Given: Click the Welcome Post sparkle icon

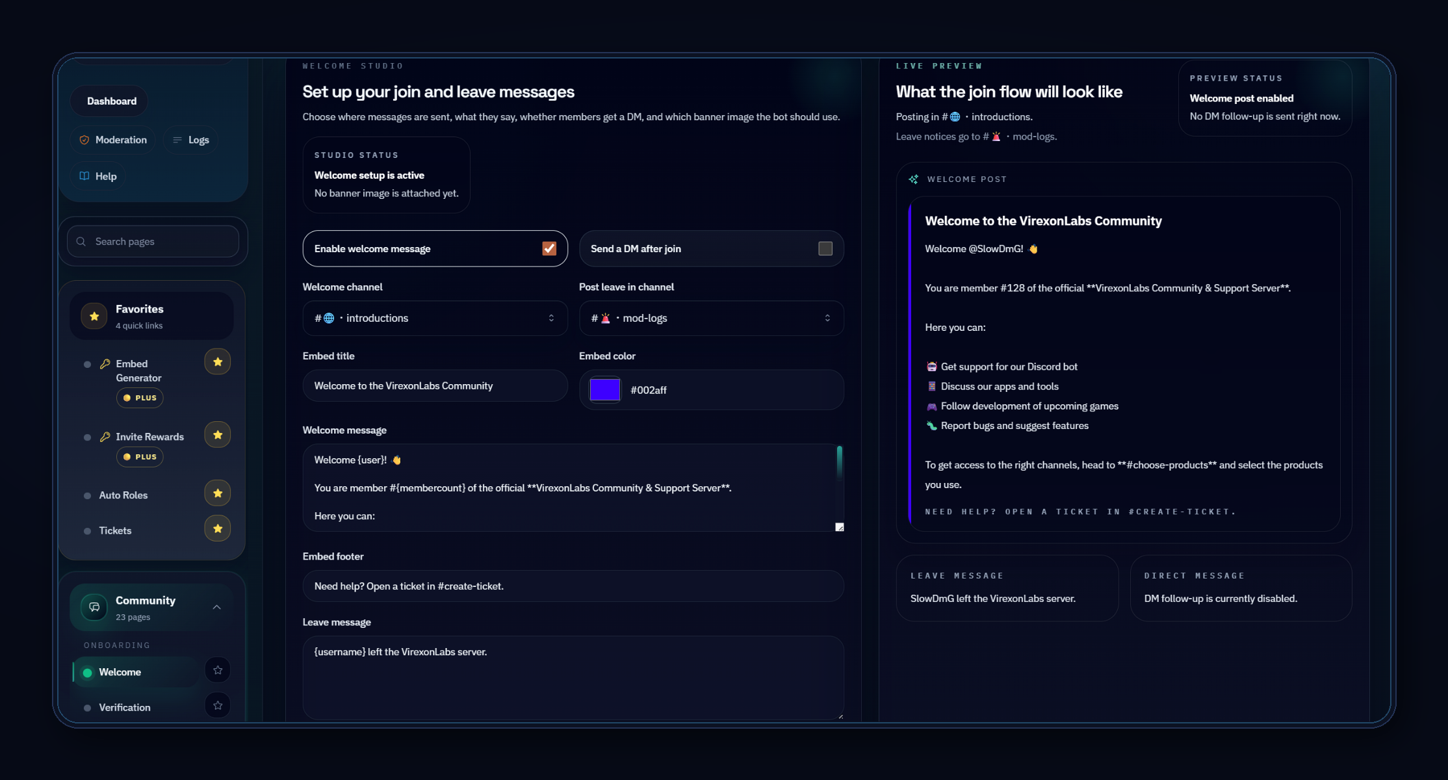Looking at the screenshot, I should pos(914,179).
